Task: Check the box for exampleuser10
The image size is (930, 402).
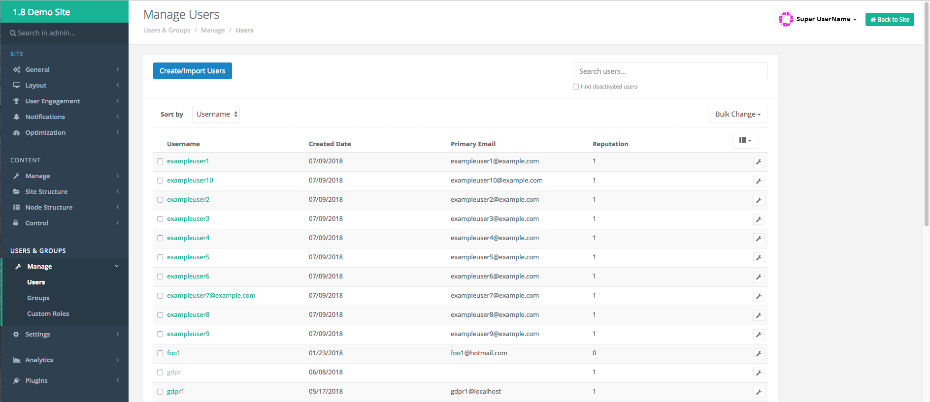Action: tap(160, 181)
